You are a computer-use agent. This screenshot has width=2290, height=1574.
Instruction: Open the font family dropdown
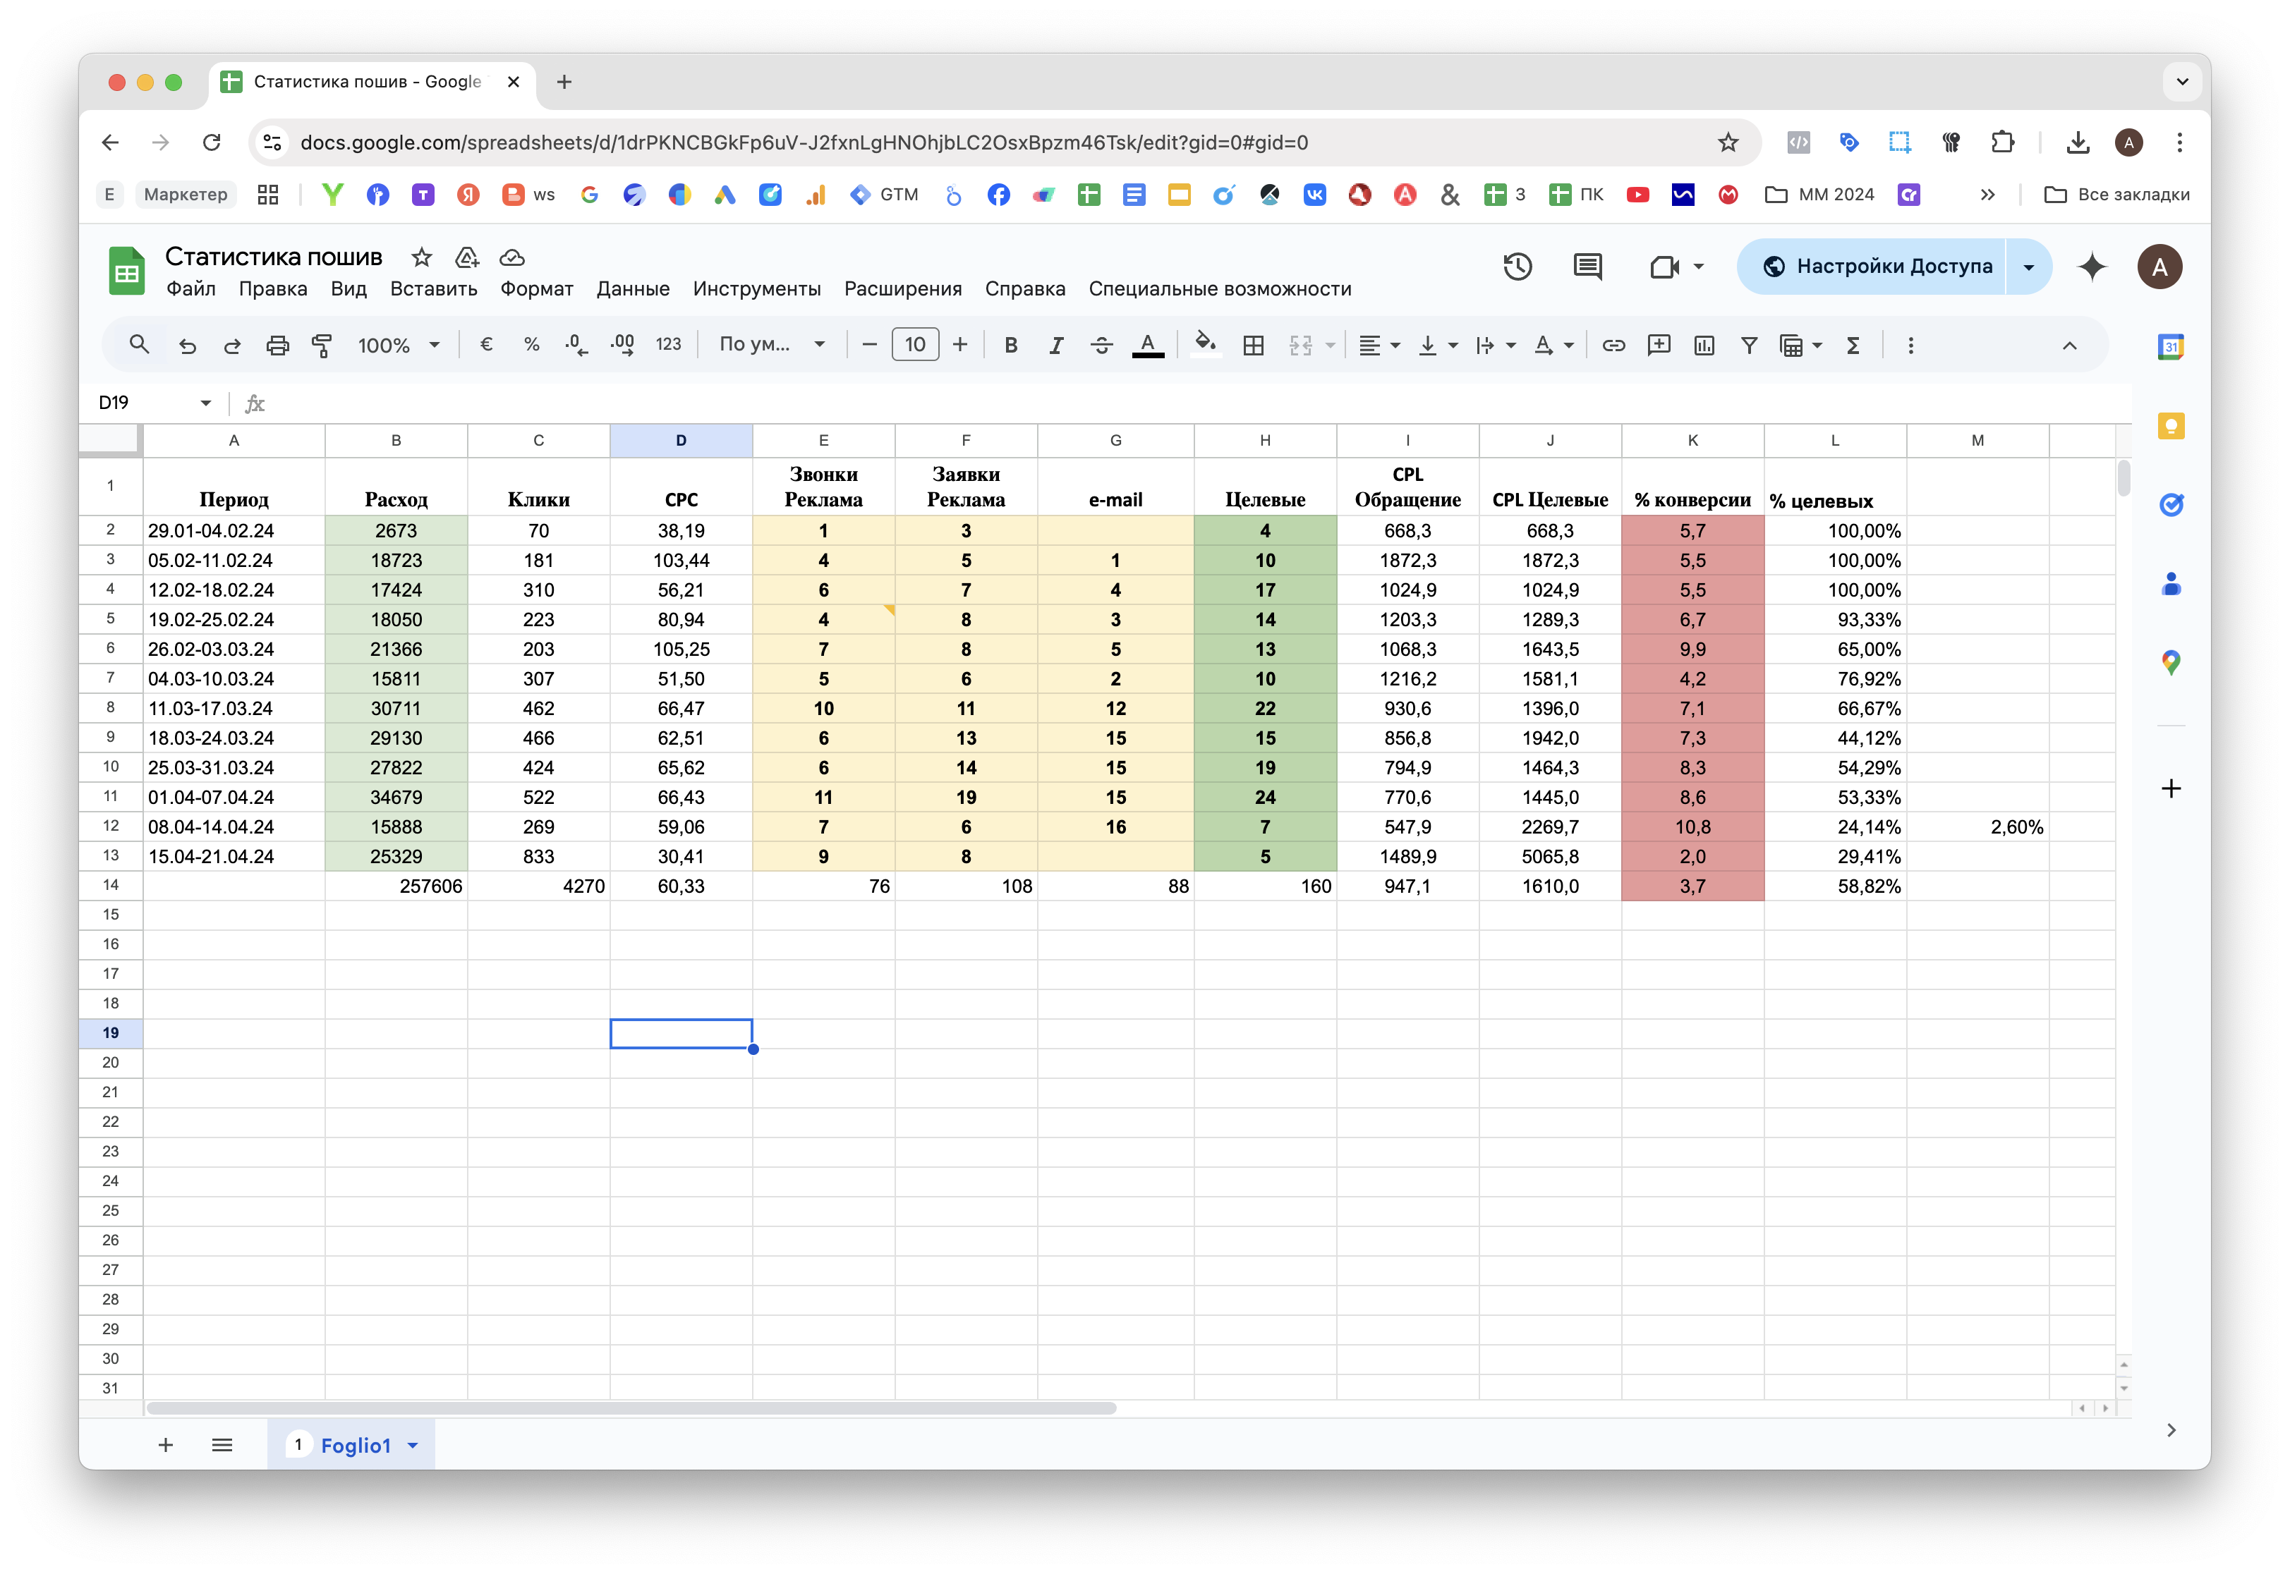tap(772, 345)
